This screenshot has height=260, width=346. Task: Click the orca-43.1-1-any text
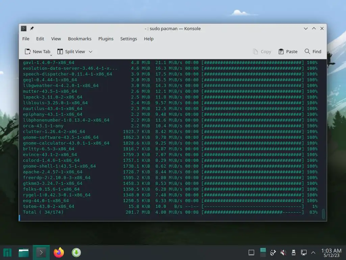tap(43, 126)
